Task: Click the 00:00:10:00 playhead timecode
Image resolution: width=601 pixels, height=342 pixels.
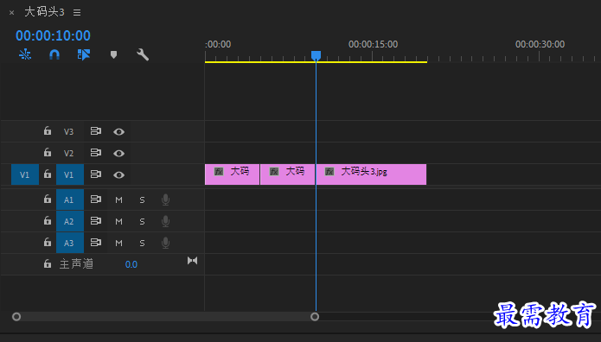Action: pyautogui.click(x=53, y=35)
